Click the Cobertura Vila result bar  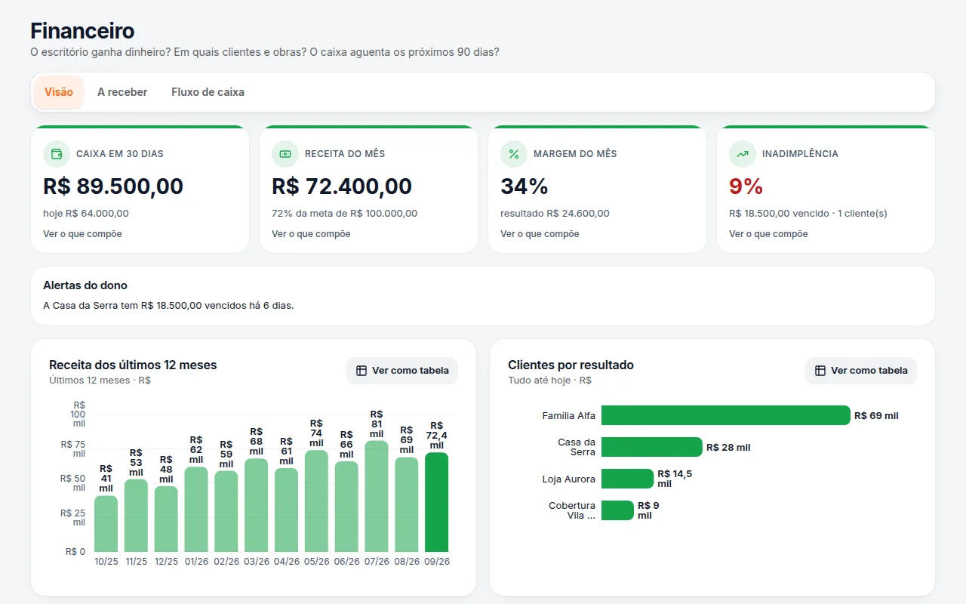(x=617, y=510)
